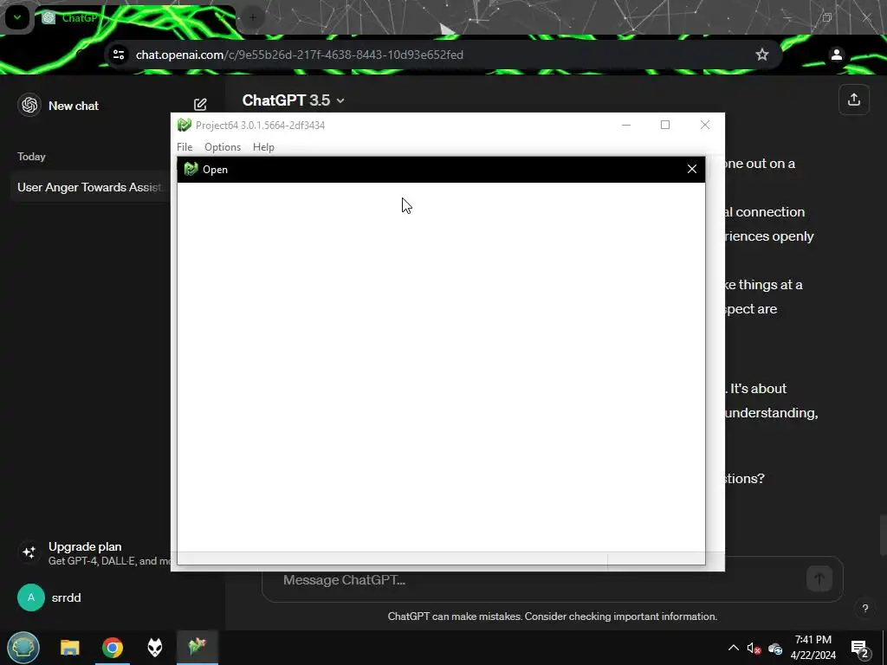
Task: Select the Project64 taskbar icon
Action: pyautogui.click(x=197, y=646)
